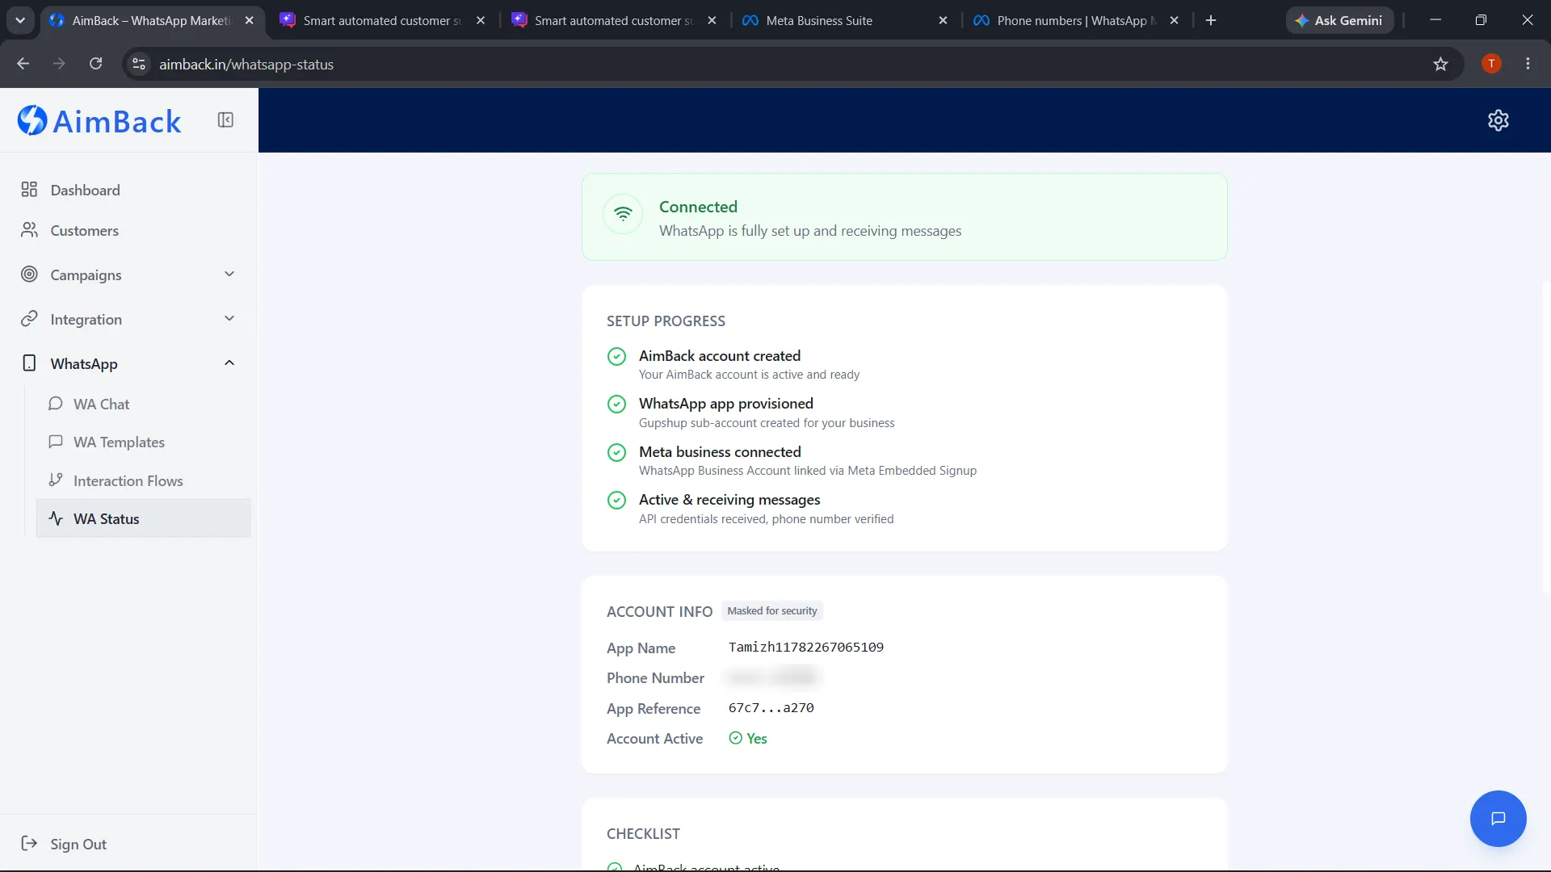Click the AimBack logo
Viewport: 1551px width, 872px height.
point(99,121)
